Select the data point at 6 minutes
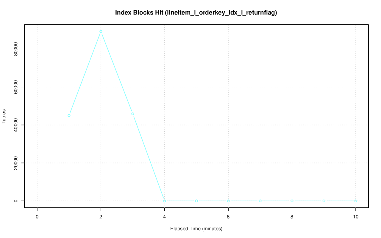Screen dimensions: 381x238 click(x=228, y=201)
